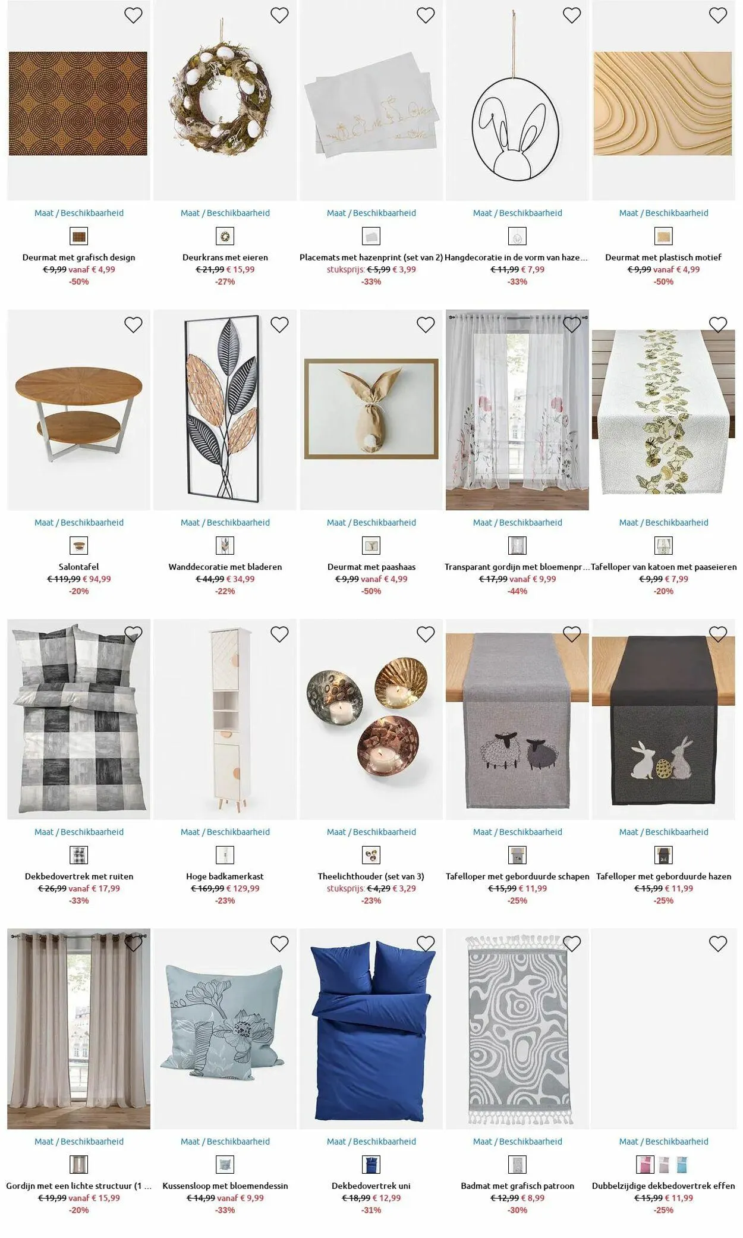The width and height of the screenshot is (743, 1238).
Task: Expand Maat / Beschikbaarheid for Deurmat grafisch design
Action: click(x=79, y=213)
